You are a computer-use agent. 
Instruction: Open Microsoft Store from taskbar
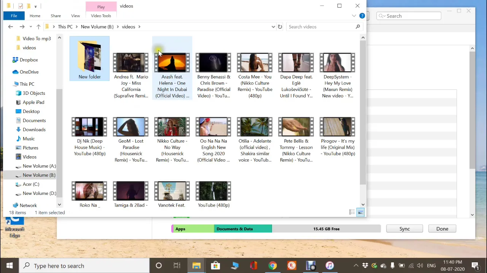(215, 265)
